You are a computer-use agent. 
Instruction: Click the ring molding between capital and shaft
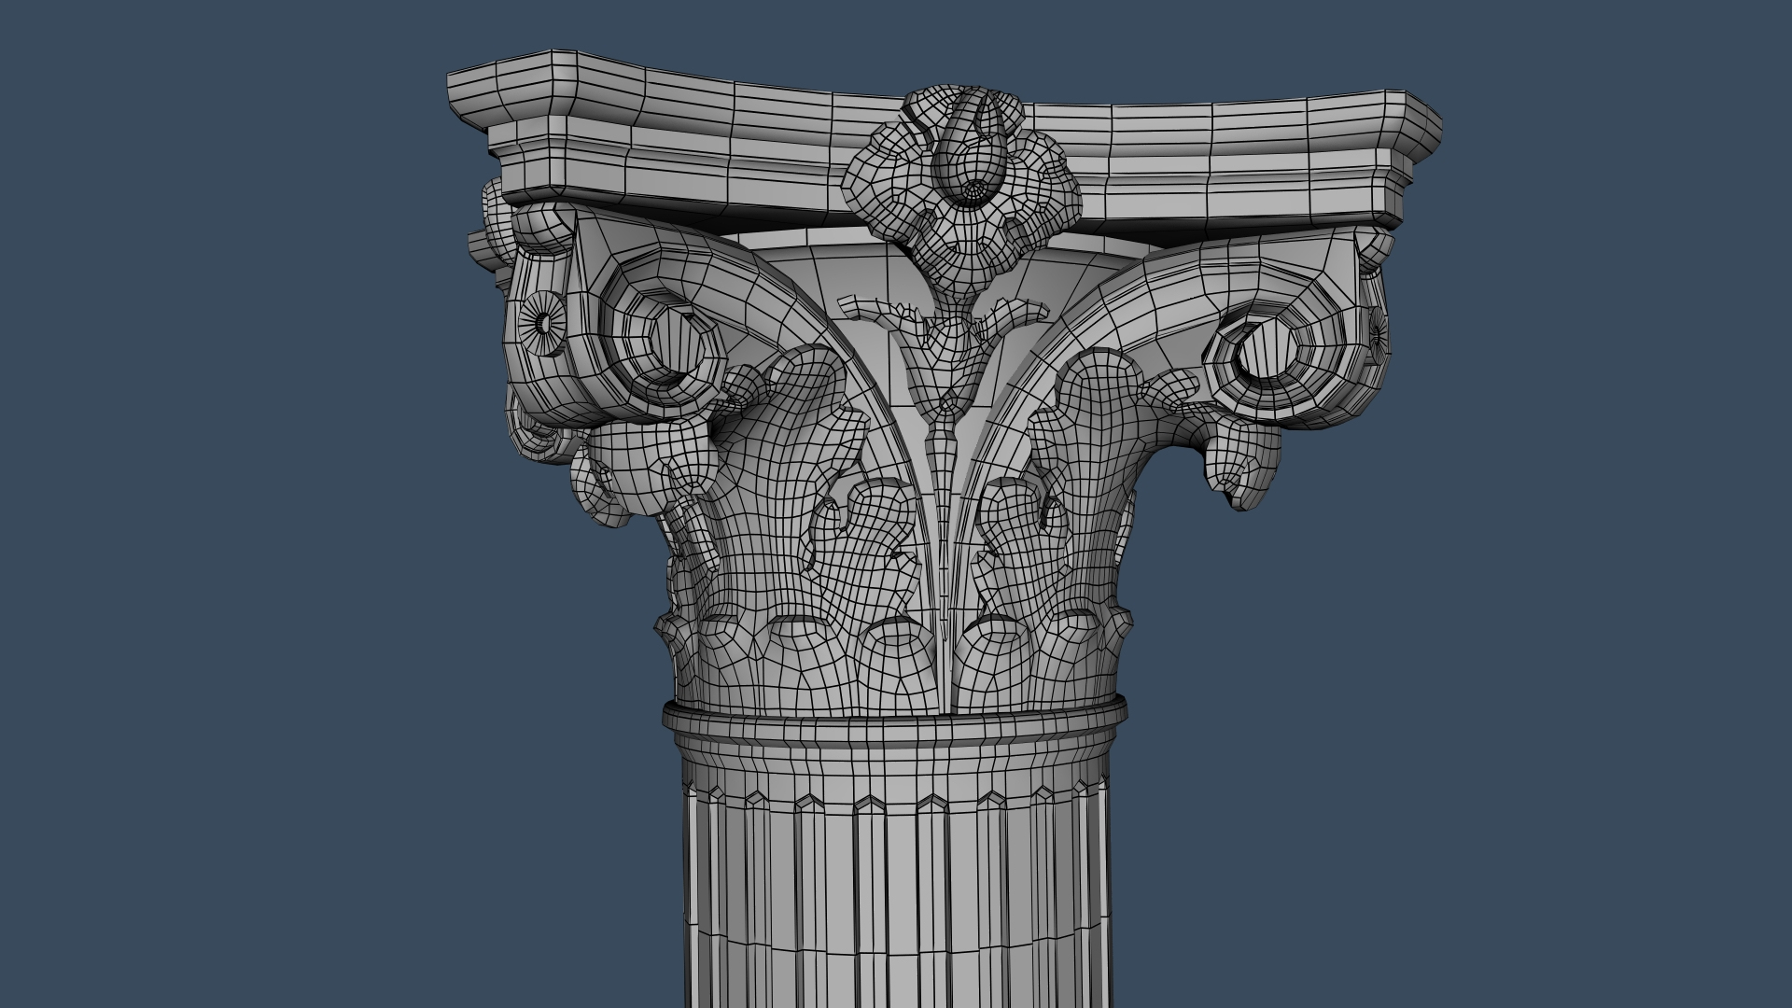pos(895,721)
